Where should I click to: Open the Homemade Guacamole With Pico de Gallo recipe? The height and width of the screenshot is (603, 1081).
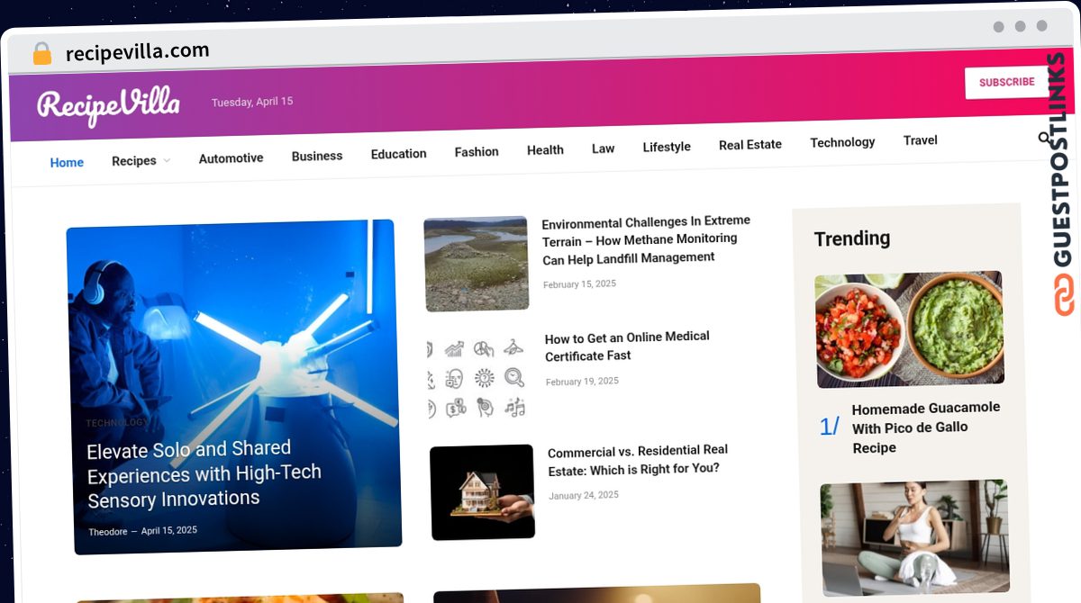click(926, 427)
